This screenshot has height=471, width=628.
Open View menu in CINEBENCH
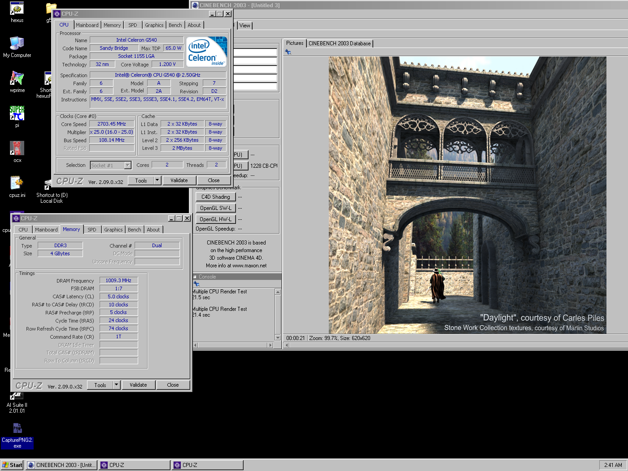point(245,26)
